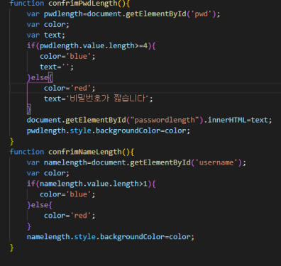Click pwdlength.value.length in the if condition
Screen dimensions: 281x266
point(87,46)
